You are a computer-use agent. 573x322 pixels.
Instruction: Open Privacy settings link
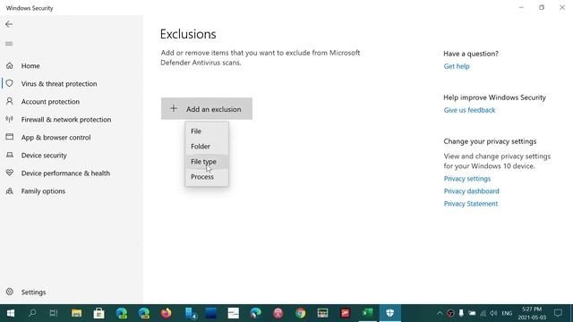point(467,179)
